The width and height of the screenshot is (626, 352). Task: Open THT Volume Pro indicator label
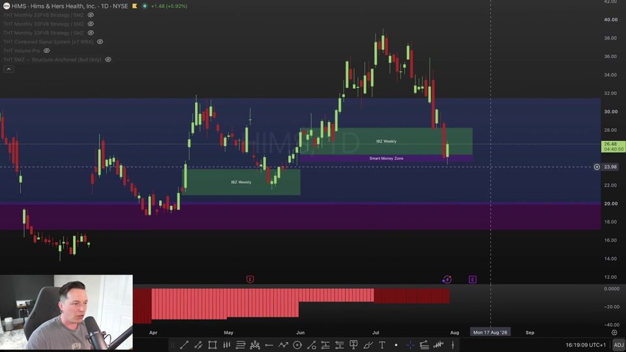[22, 51]
